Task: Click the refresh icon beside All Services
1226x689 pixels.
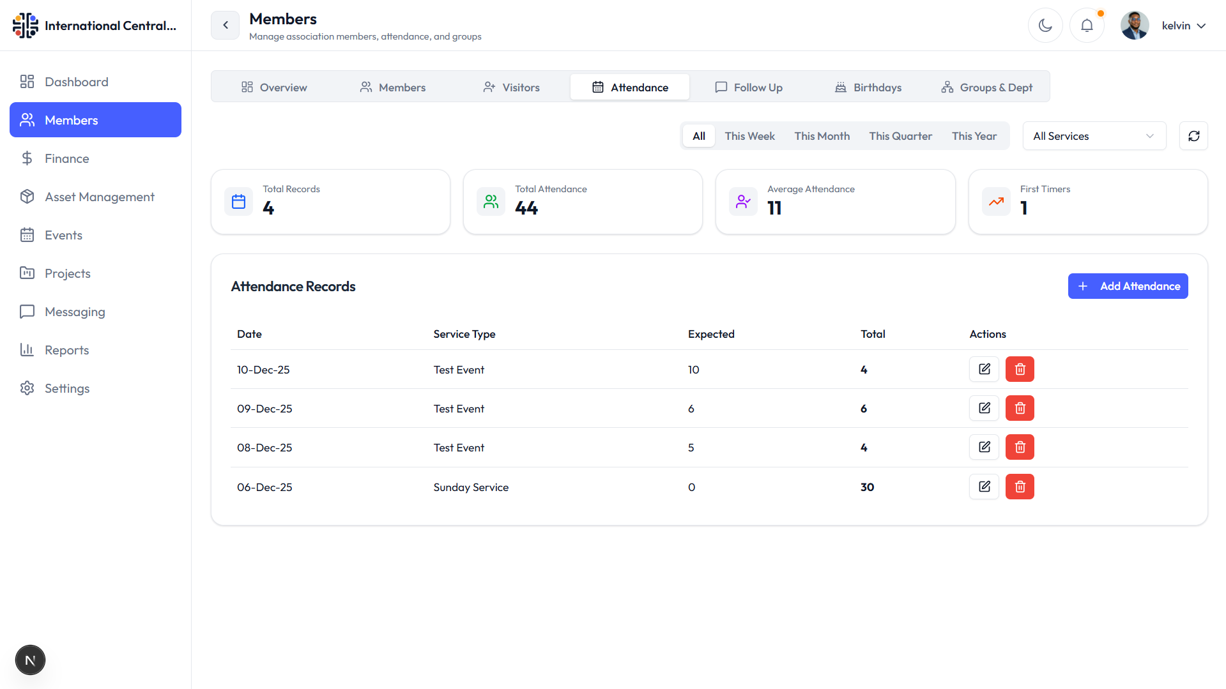Action: coord(1193,135)
